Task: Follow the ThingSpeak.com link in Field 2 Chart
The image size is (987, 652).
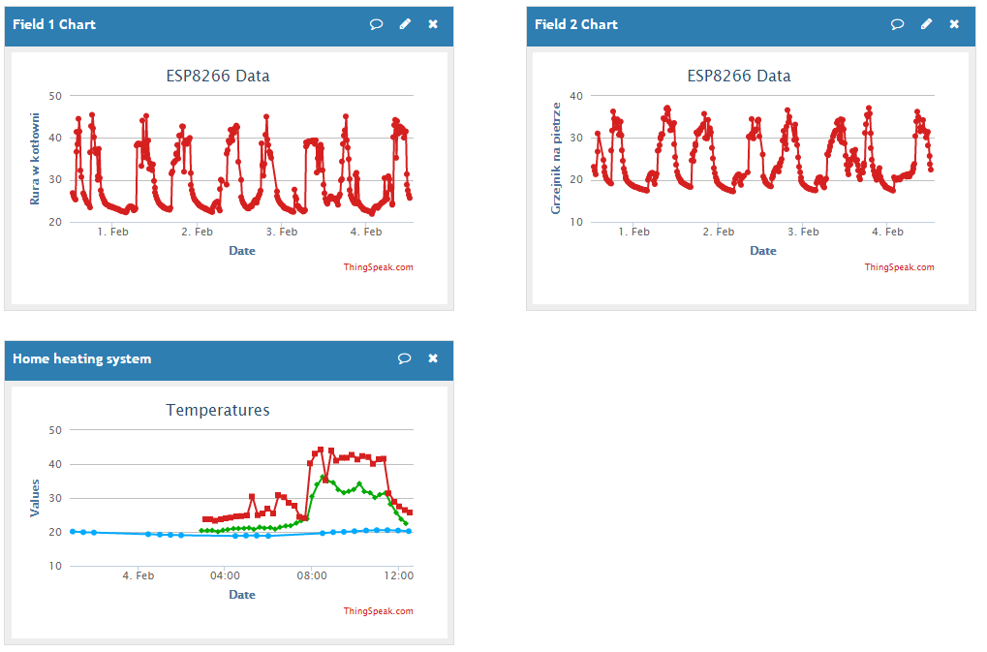Action: click(899, 267)
